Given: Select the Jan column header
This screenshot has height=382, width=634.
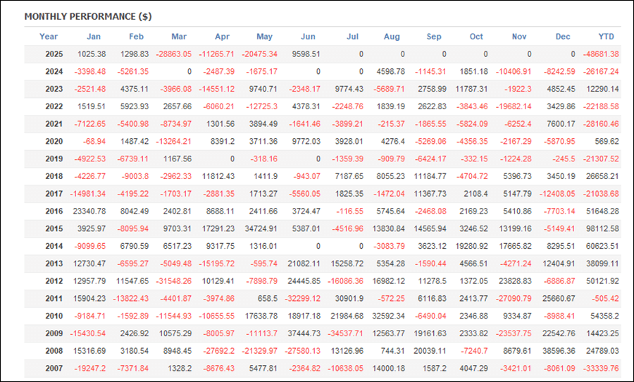Looking at the screenshot, I should coord(94,37).
